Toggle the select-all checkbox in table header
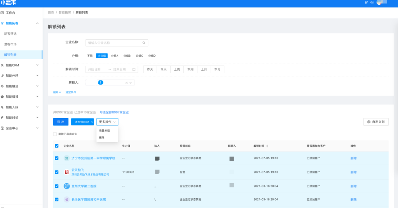The height and width of the screenshot is (208, 398). click(57, 146)
